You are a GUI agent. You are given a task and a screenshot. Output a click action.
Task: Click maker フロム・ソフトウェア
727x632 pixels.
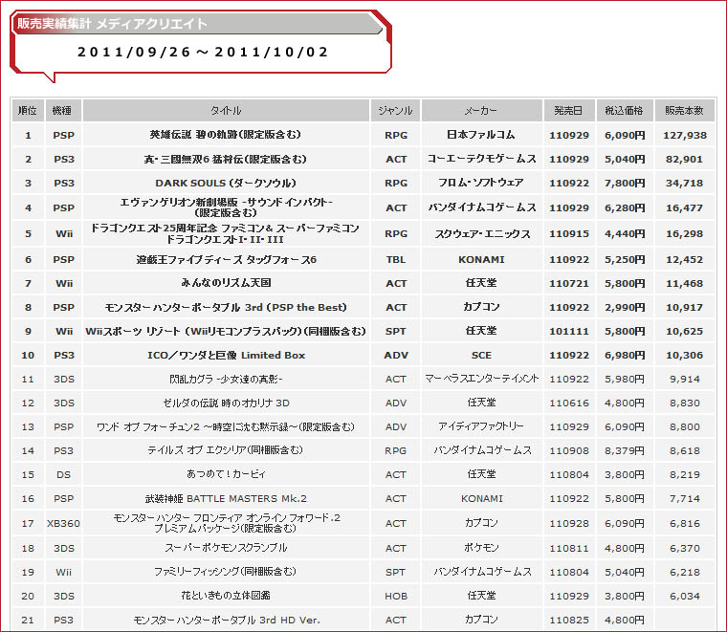pos(481,183)
